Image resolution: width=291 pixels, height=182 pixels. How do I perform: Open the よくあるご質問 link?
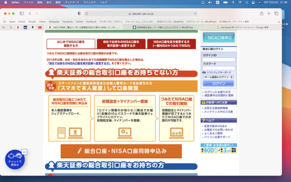click(x=213, y=133)
